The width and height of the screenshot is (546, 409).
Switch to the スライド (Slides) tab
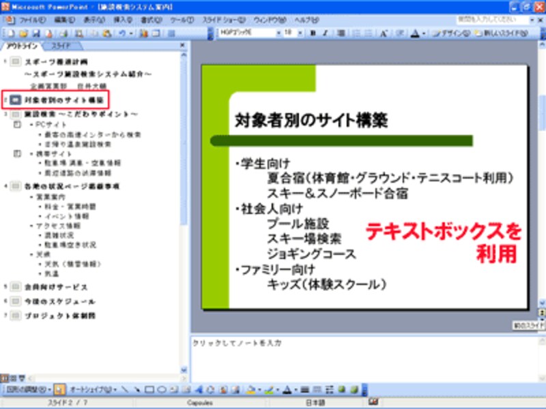[x=61, y=46]
